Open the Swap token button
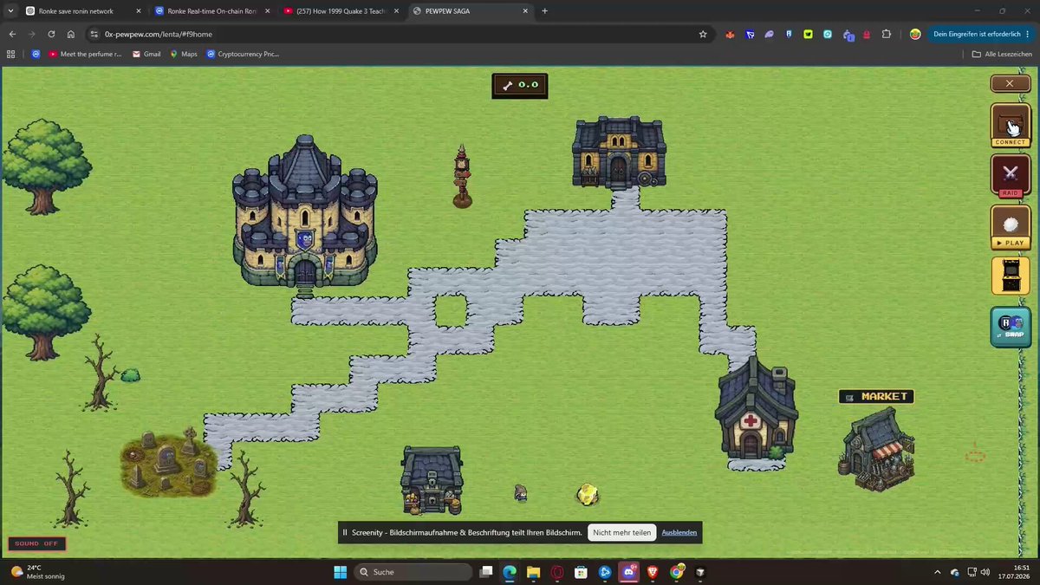Screen dimensions: 1040x585 1010,327
